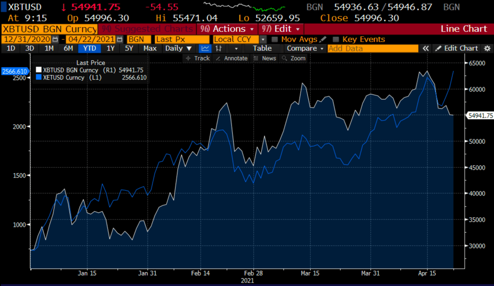Select the line chart type icon
This screenshot has height=286, width=494.
pos(205,48)
